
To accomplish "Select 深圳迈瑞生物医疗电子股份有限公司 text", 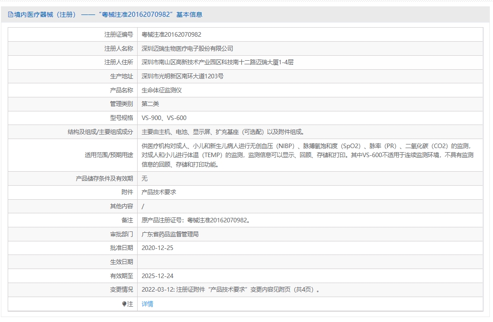I will [x=187, y=48].
